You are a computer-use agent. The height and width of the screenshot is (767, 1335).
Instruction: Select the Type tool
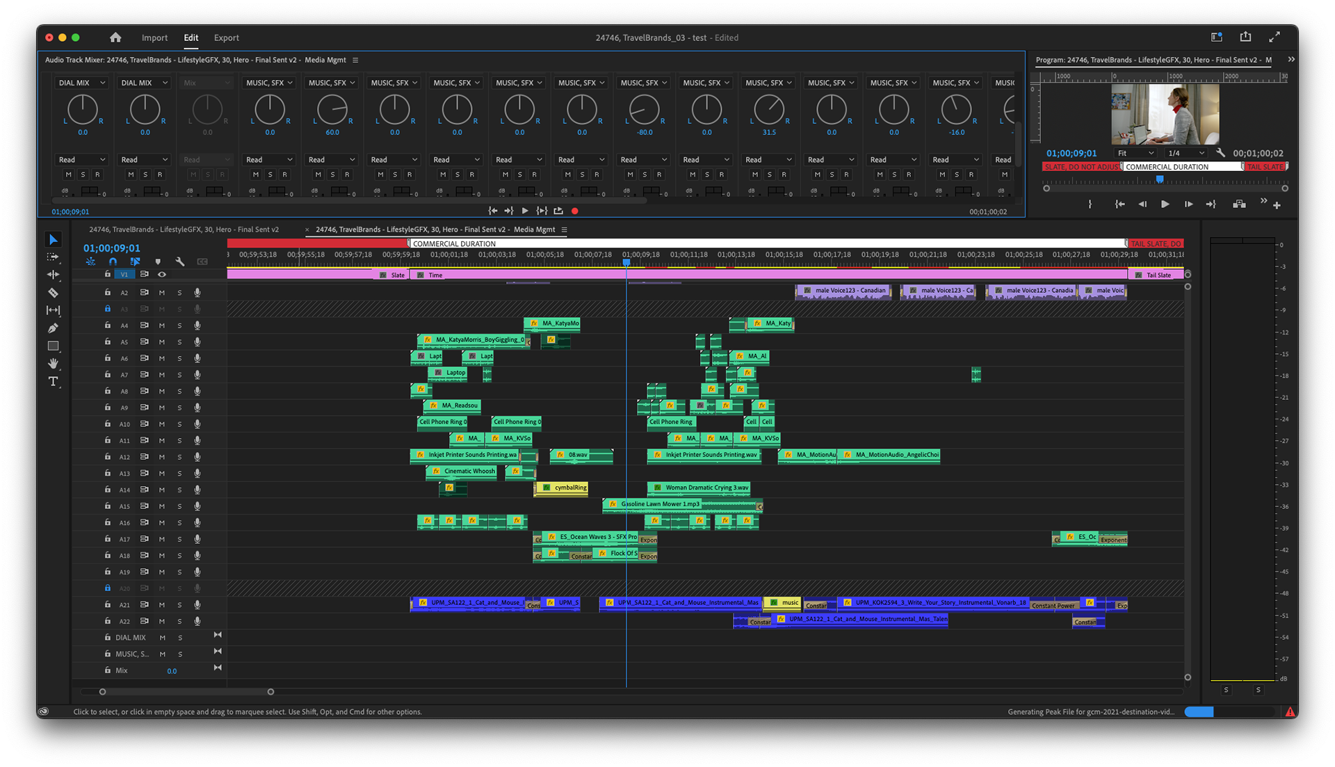coord(53,381)
